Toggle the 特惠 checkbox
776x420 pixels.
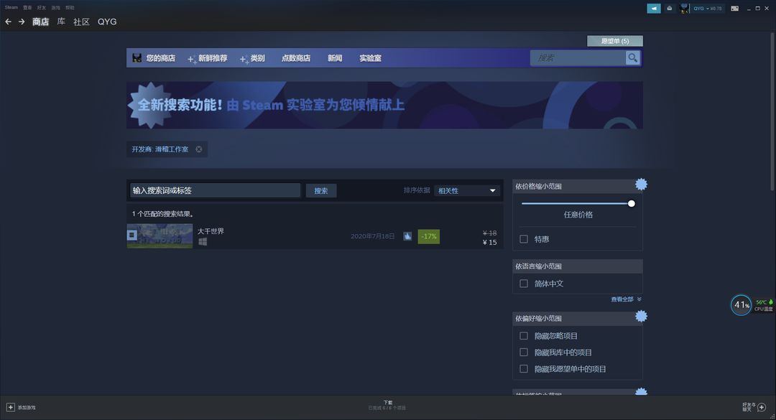524,239
